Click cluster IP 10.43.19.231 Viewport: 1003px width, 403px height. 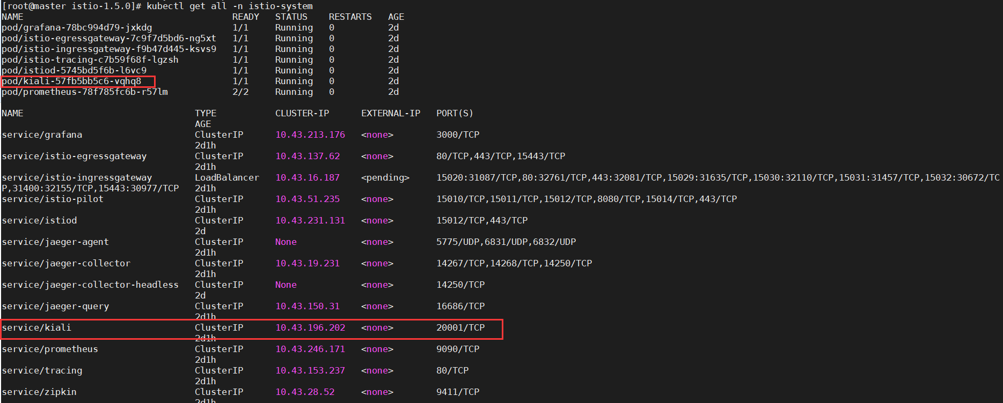308,264
